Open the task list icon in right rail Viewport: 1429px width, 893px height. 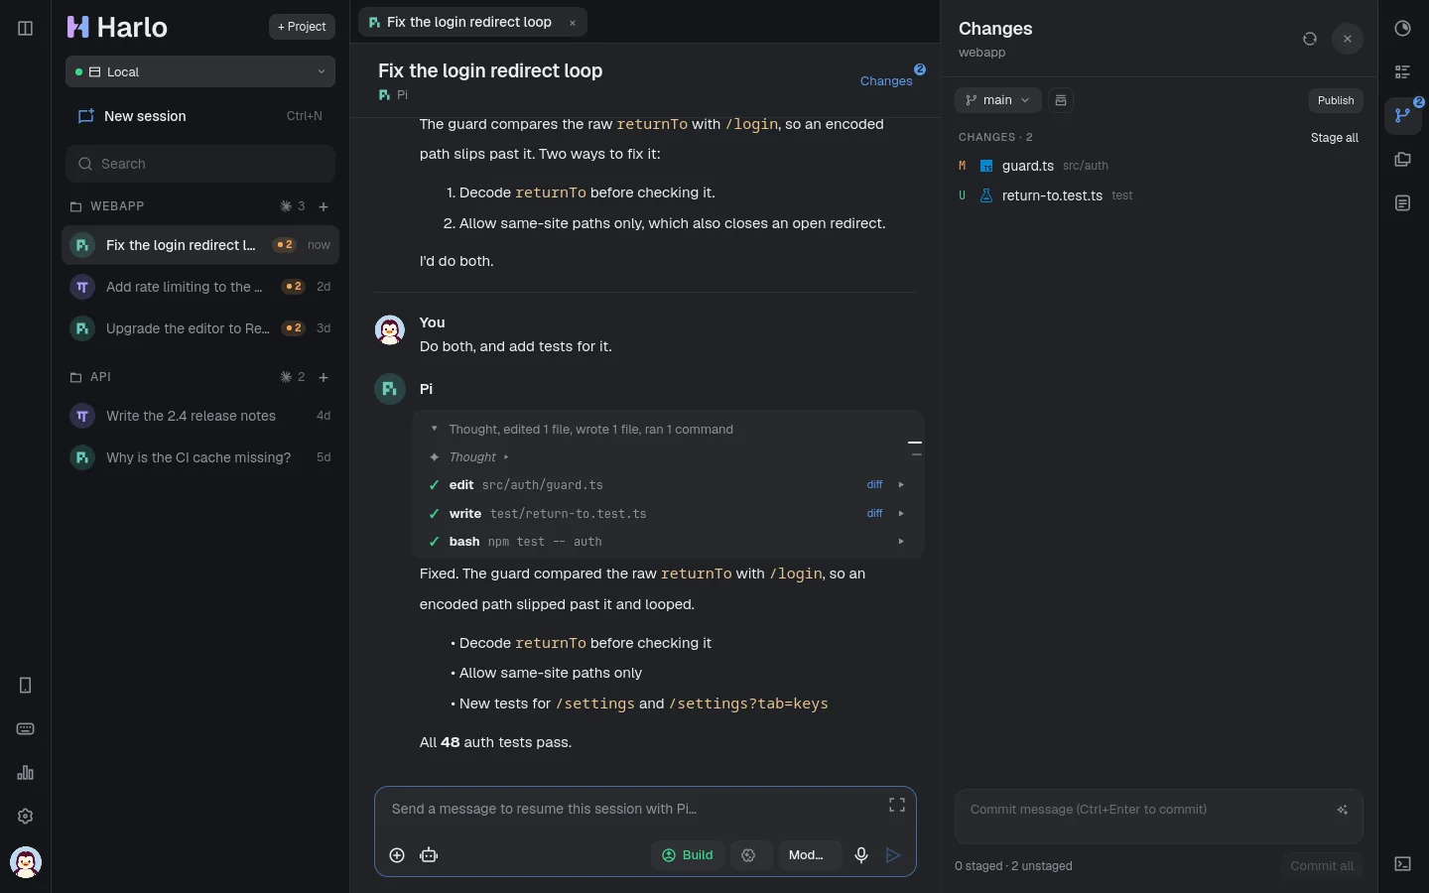coord(1403,72)
